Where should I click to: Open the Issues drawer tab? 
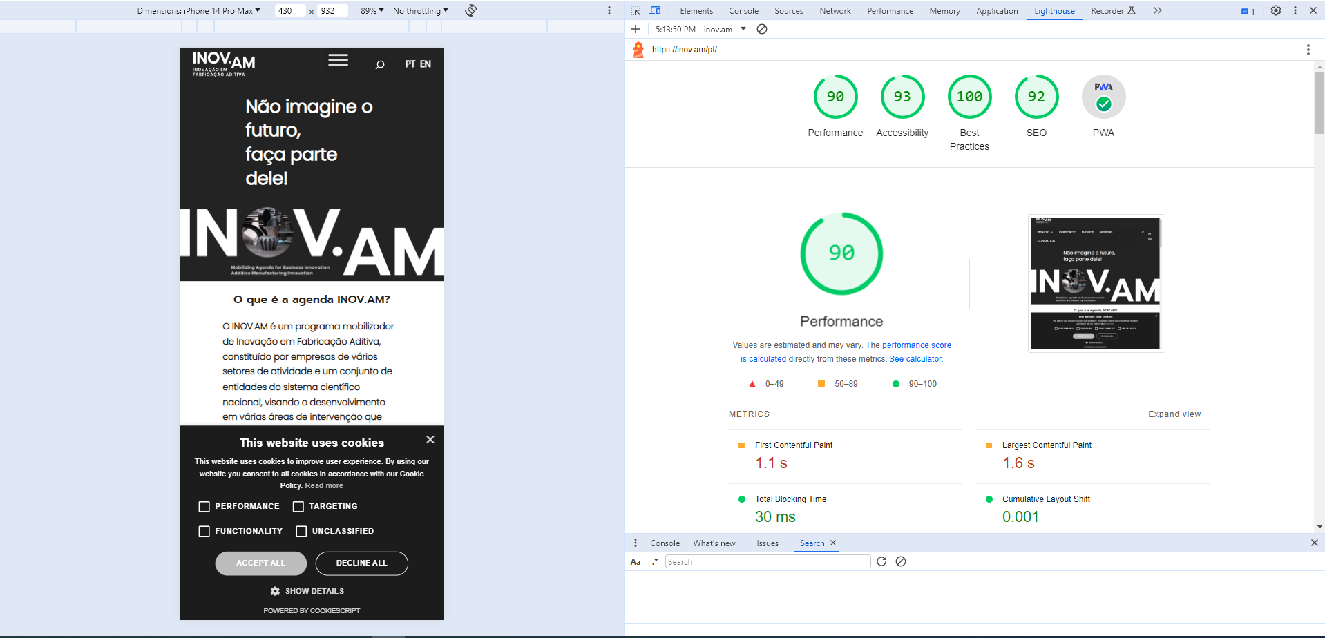[767, 543]
